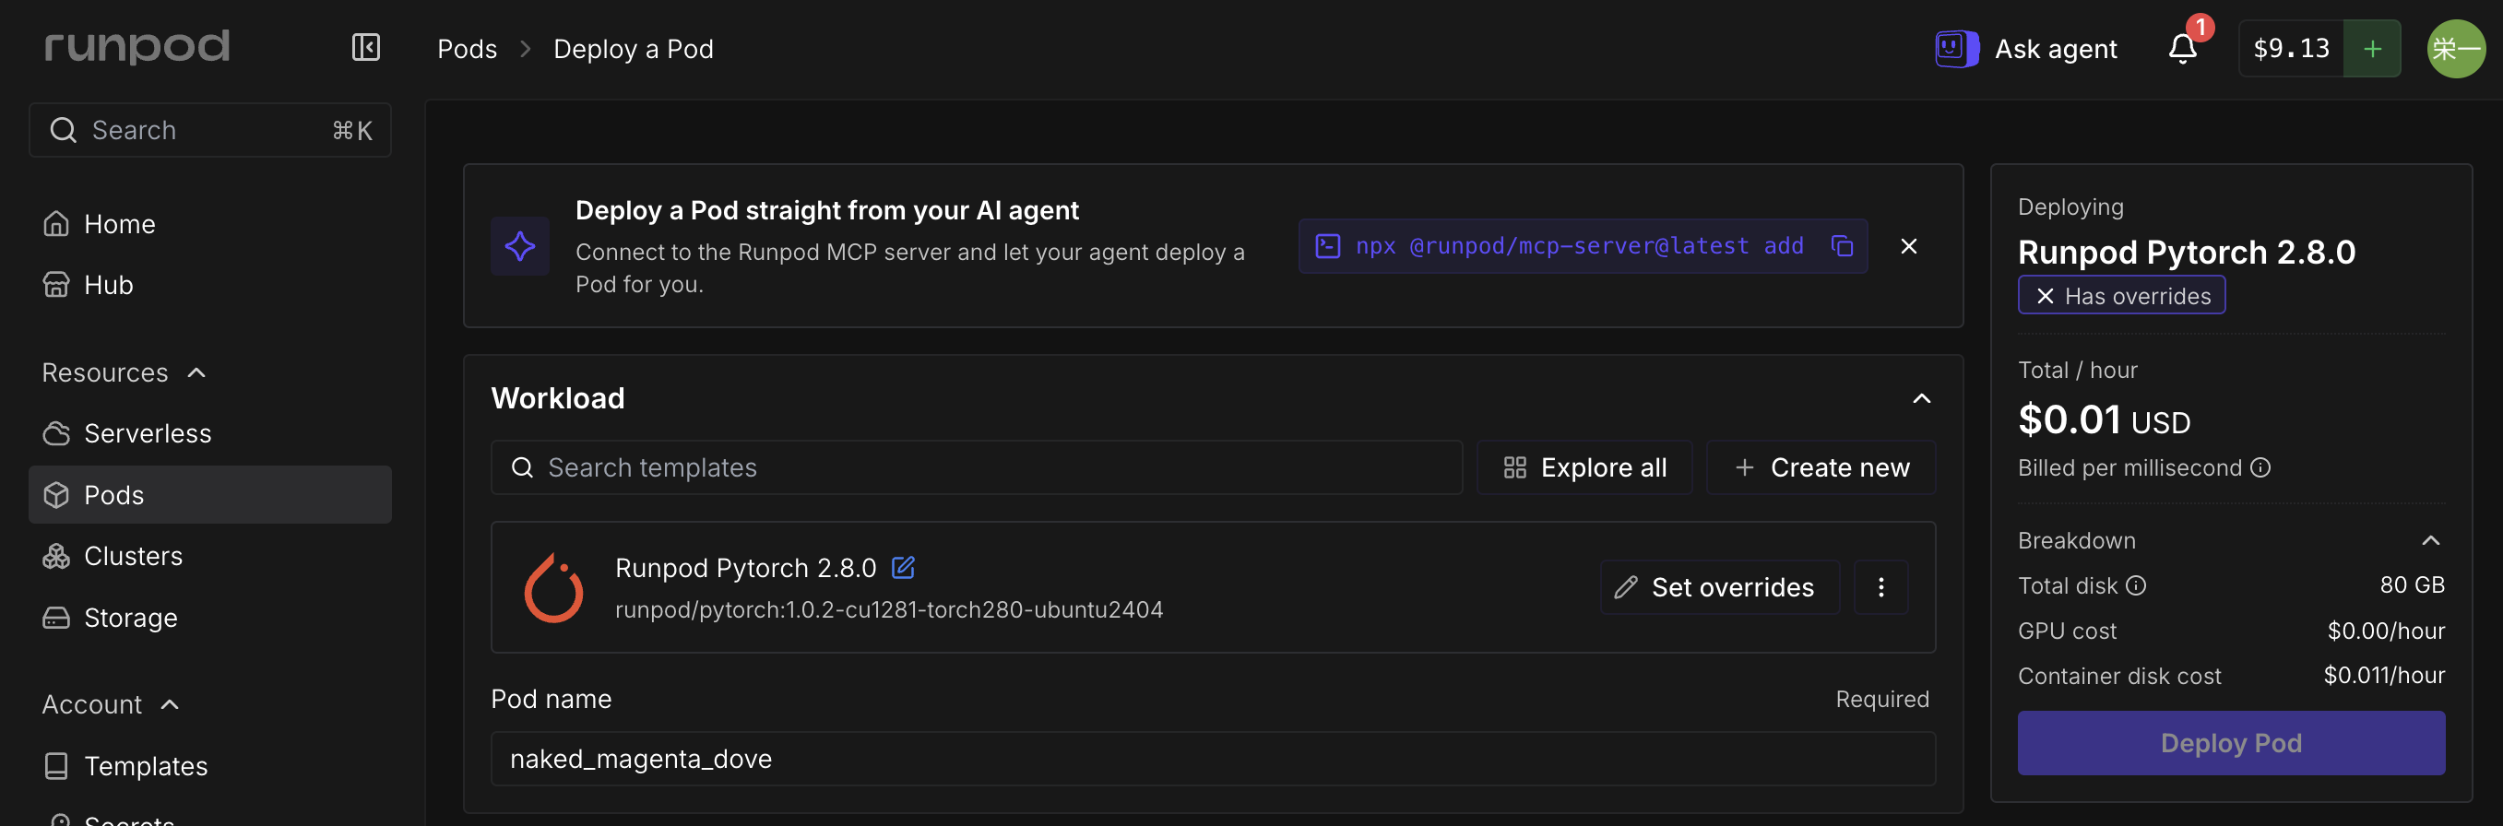Focus the Search templates field
Viewport: 2503px width, 826px height.
pyautogui.click(x=977, y=467)
